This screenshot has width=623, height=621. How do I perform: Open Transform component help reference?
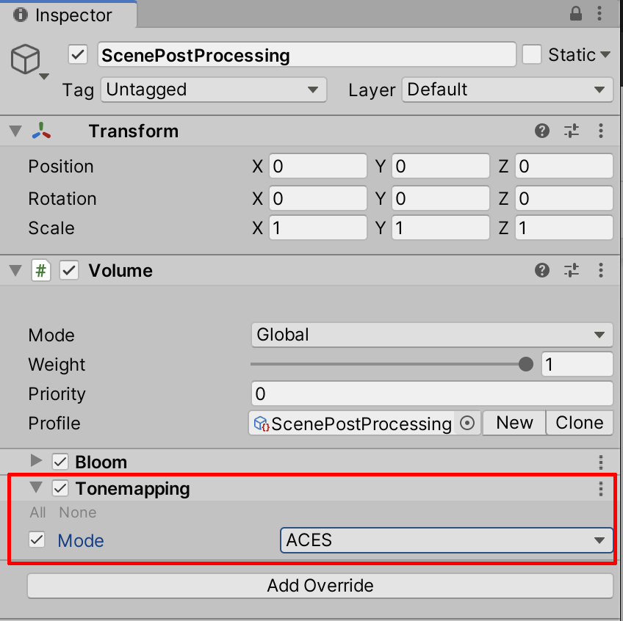click(x=542, y=131)
